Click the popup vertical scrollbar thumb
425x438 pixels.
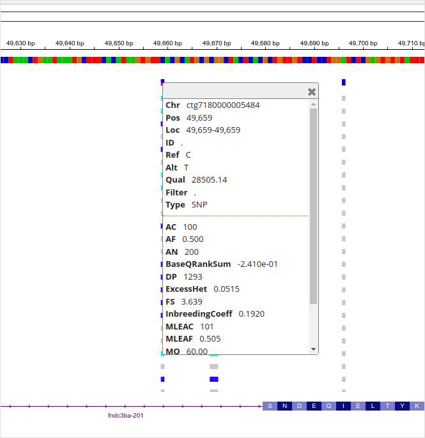pos(313,206)
